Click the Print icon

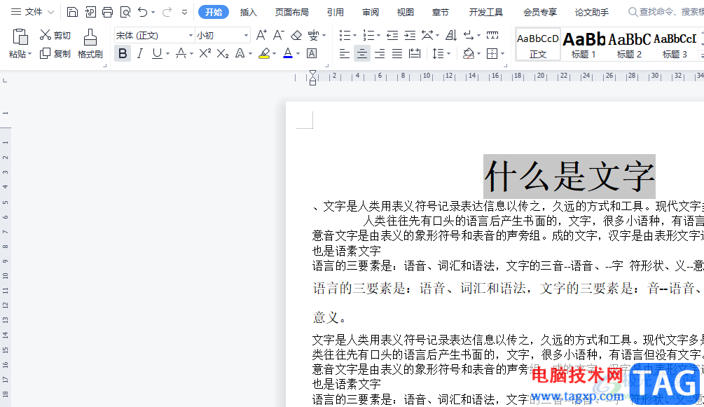(x=107, y=12)
